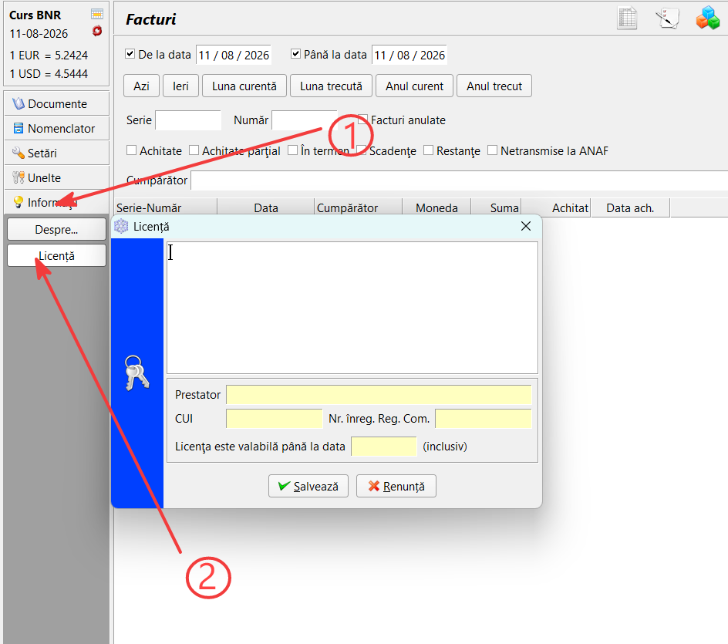This screenshot has height=644, width=728.
Task: Open the colored cubes icon in the header
Action: [708, 18]
